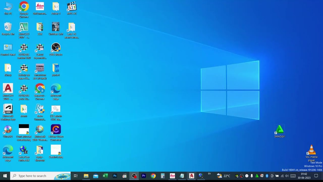Select the Autodesk Desktop App shortcut
323x182 pixels.
pos(8,112)
